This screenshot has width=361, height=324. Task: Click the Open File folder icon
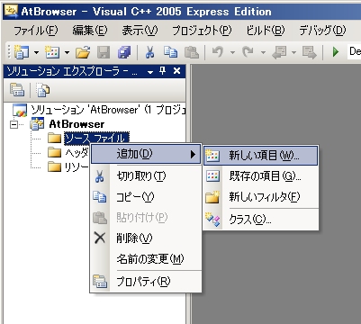coord(83,52)
